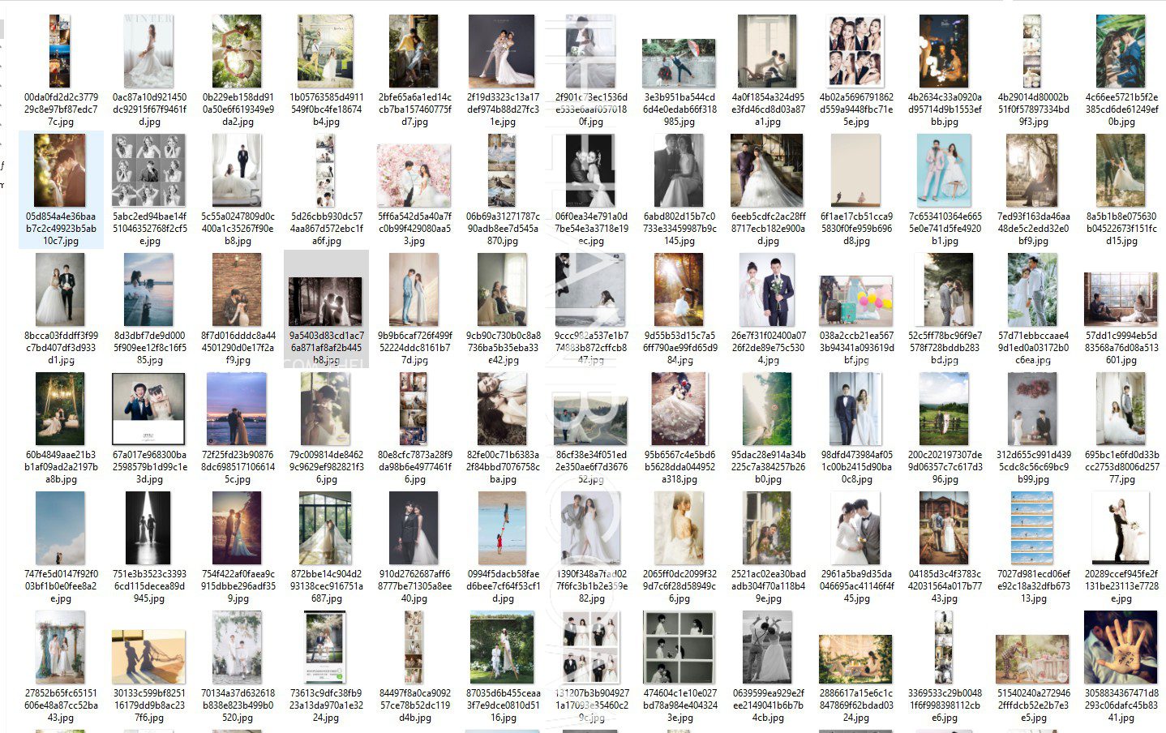Select the 5abc2ed94bae14f grayscale collage image
This screenshot has height=733, width=1166.
pyautogui.click(x=149, y=170)
